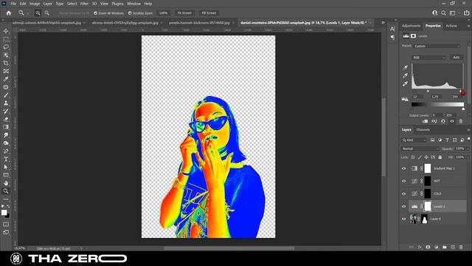Screen dimensions: 472x266
Task: Select the Brush tool
Action: (6, 95)
